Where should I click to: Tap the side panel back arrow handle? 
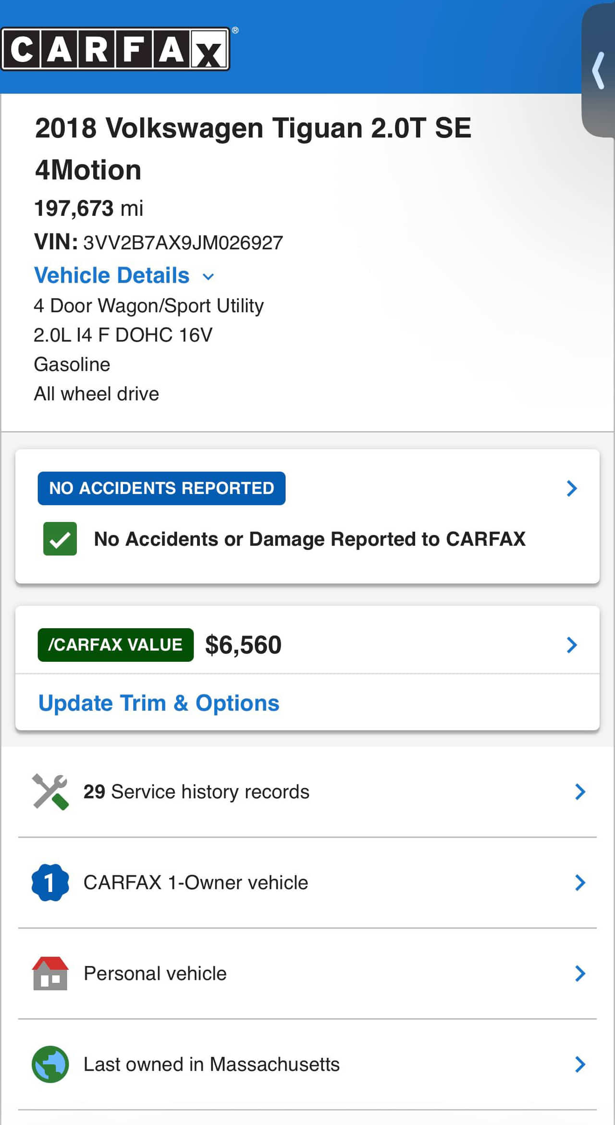(x=598, y=70)
